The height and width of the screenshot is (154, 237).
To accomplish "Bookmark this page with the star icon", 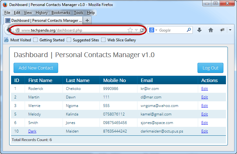I will (130, 30).
